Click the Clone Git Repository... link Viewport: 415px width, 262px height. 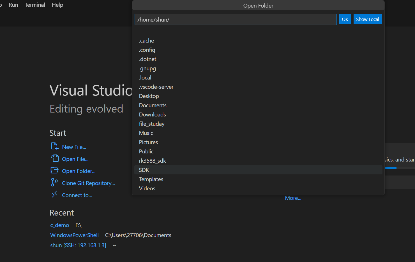coord(88,183)
